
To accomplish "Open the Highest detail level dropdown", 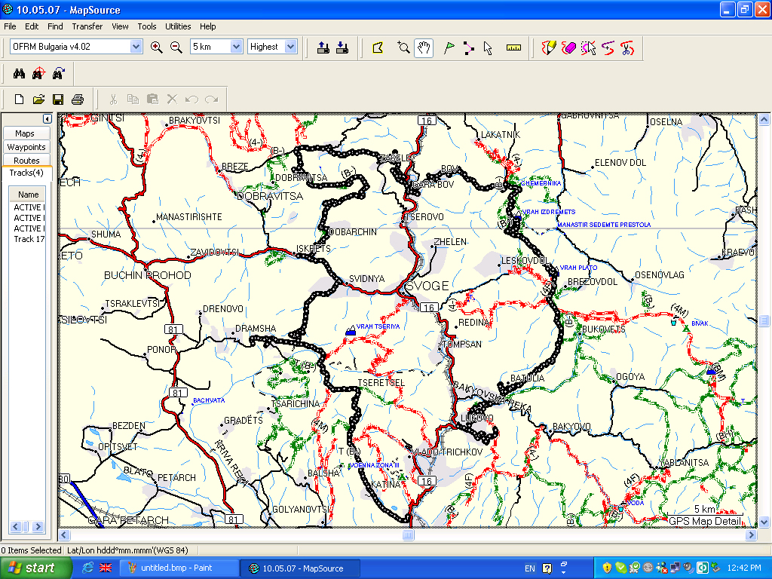I will 291,47.
